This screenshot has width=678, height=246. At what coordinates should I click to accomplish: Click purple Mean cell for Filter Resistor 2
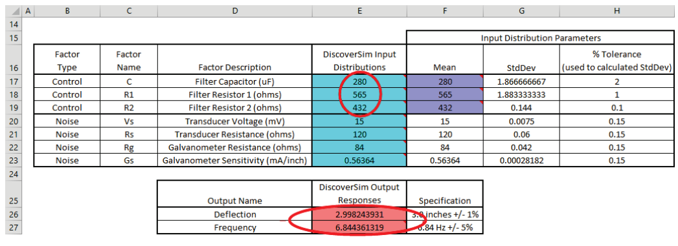point(444,108)
